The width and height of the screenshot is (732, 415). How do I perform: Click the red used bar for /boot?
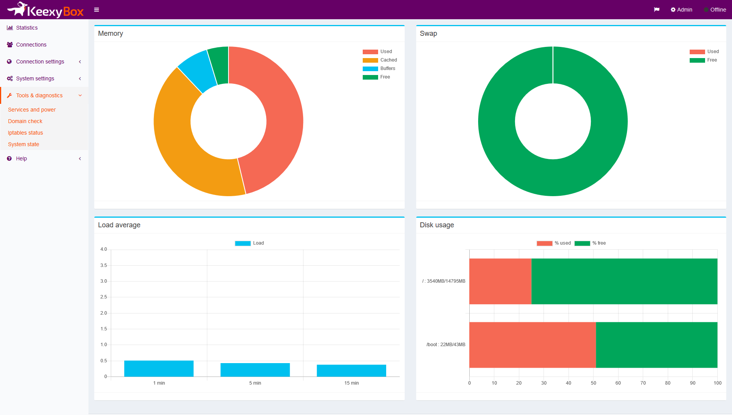click(x=532, y=345)
